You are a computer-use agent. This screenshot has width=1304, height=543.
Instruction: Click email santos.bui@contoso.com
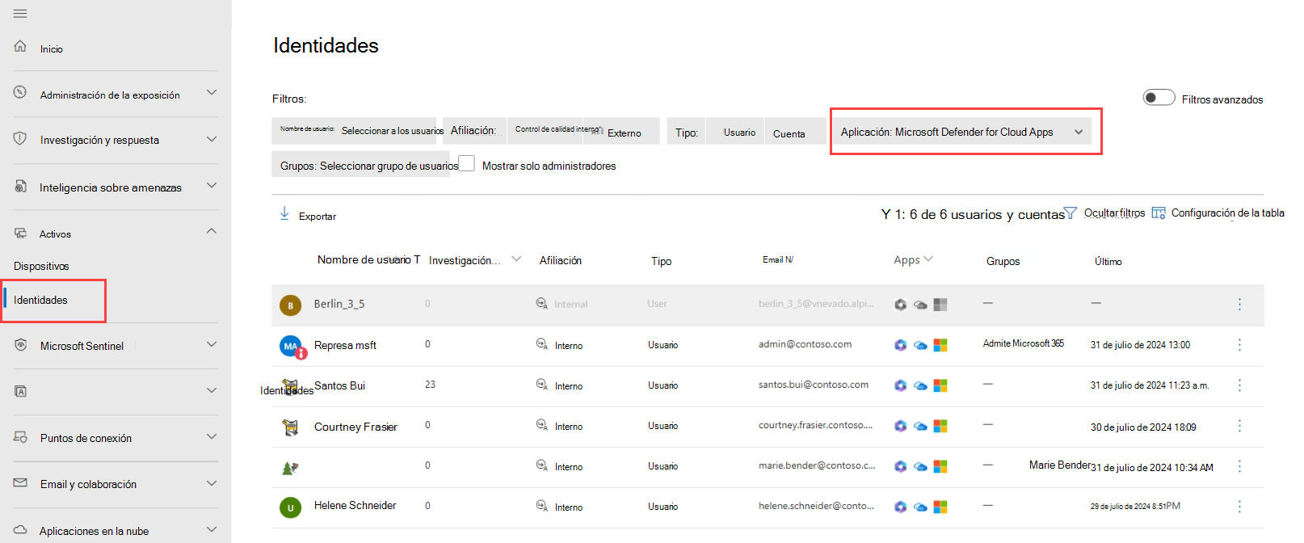pos(814,385)
